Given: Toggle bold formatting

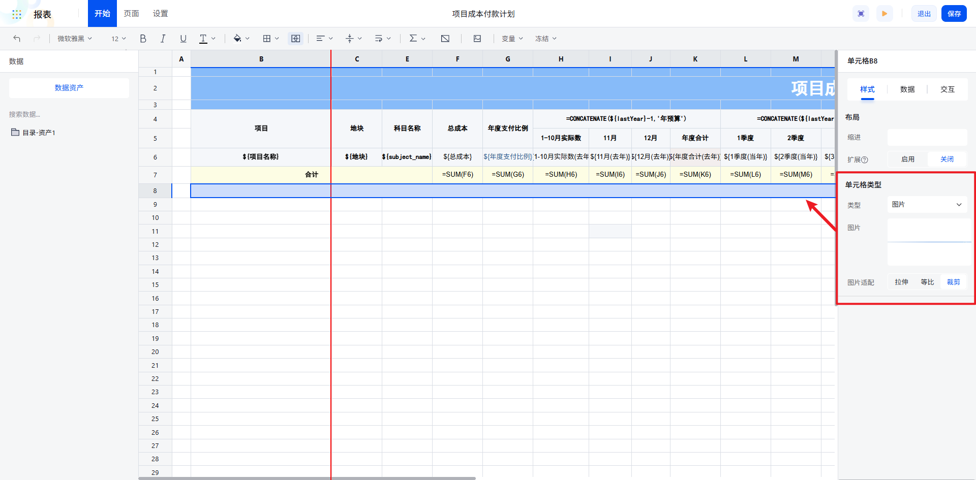Looking at the screenshot, I should [x=143, y=39].
